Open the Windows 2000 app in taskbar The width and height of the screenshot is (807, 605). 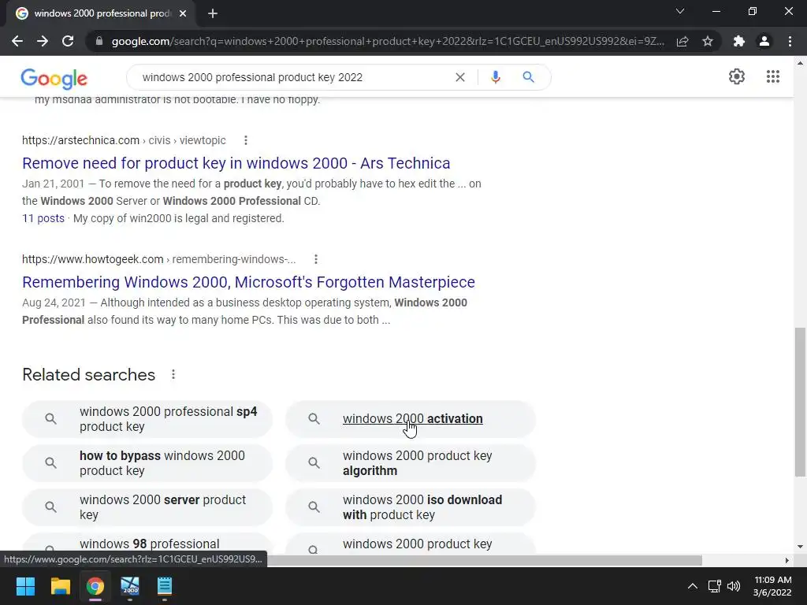[x=130, y=586]
